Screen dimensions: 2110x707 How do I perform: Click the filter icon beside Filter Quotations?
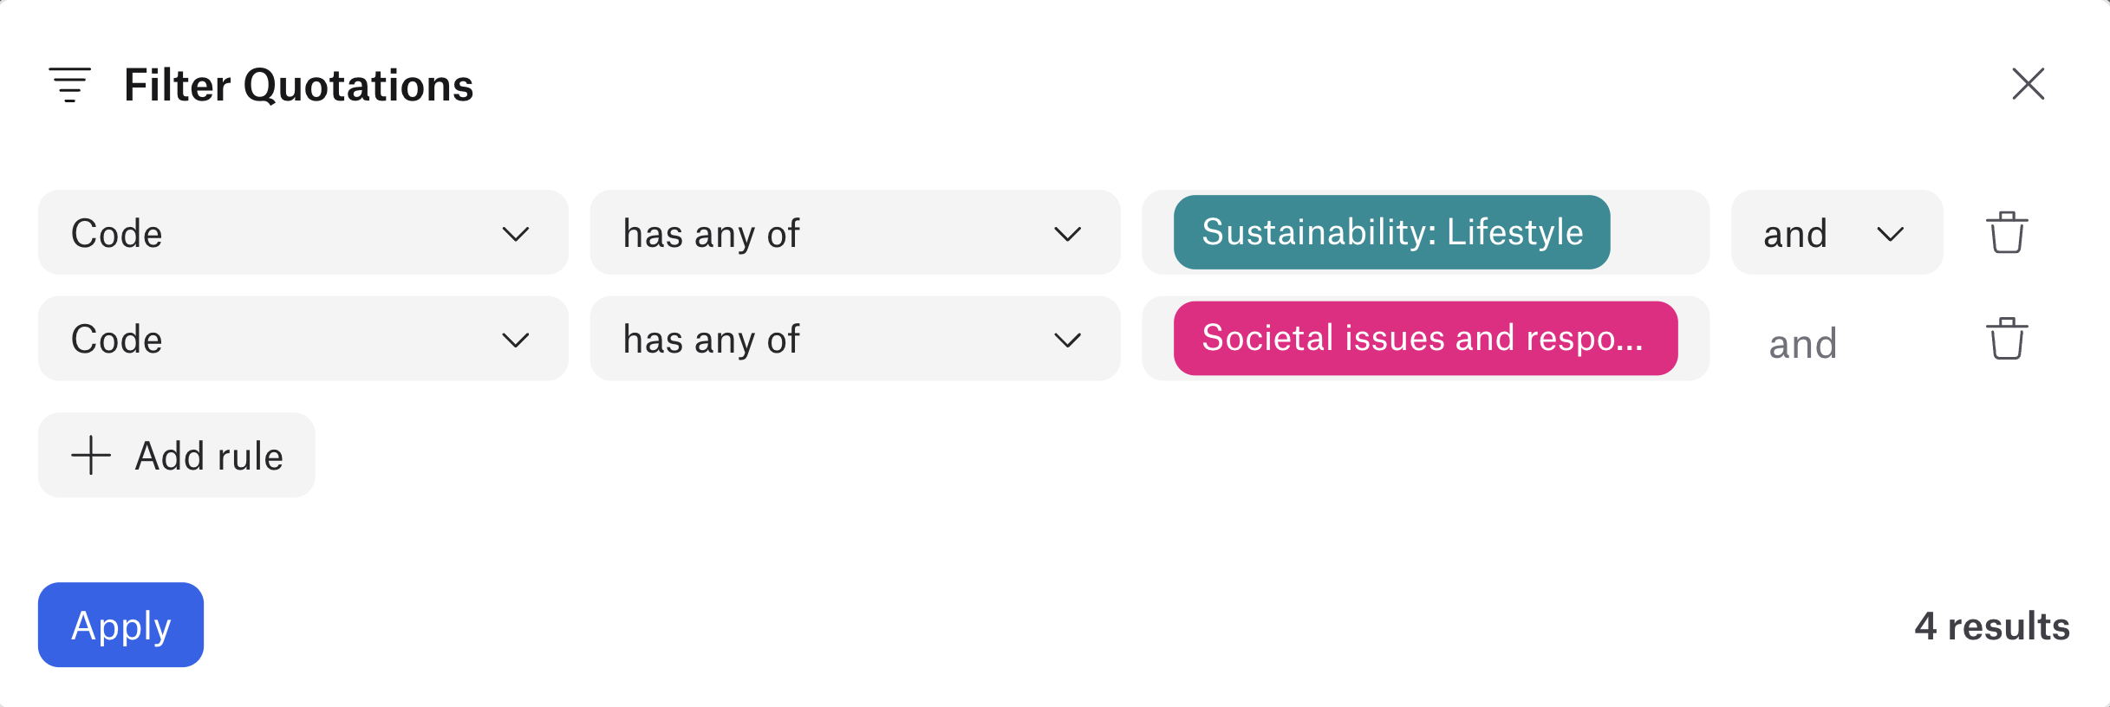click(x=69, y=85)
